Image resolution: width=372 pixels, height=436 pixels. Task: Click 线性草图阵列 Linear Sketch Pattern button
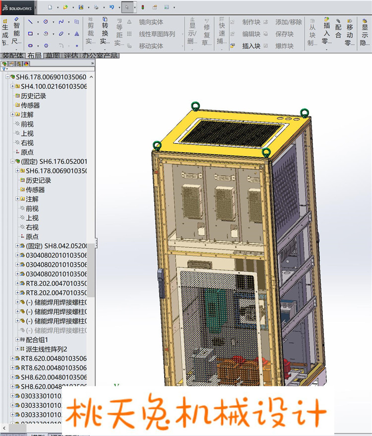click(x=152, y=34)
